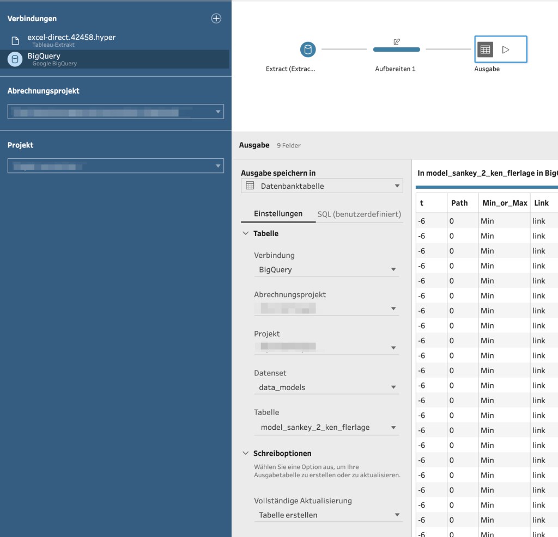558x537 pixels.
Task: Click the table icon in Datenbanktabelle dropdown
Action: pos(250,186)
